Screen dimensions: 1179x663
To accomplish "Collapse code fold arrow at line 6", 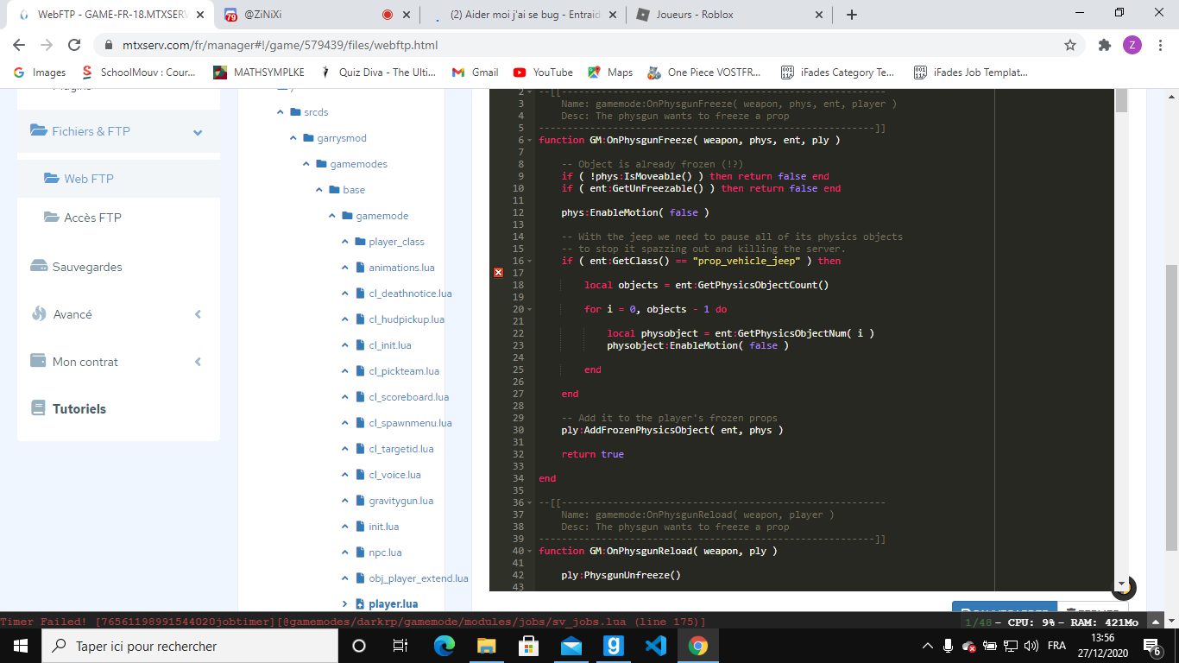I will click(x=529, y=140).
